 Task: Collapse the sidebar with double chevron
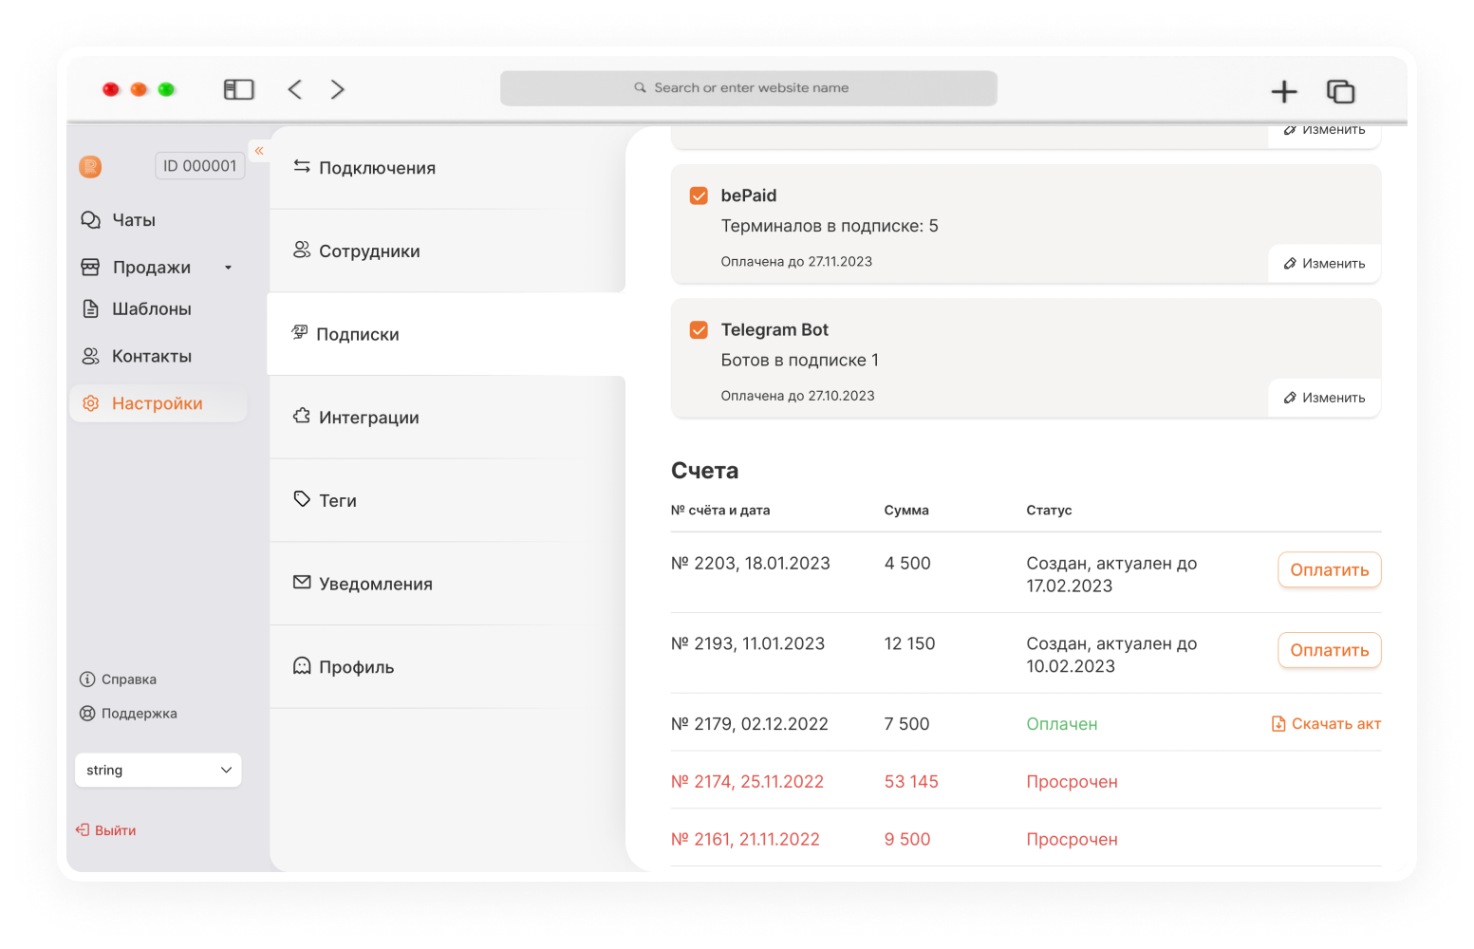click(259, 151)
